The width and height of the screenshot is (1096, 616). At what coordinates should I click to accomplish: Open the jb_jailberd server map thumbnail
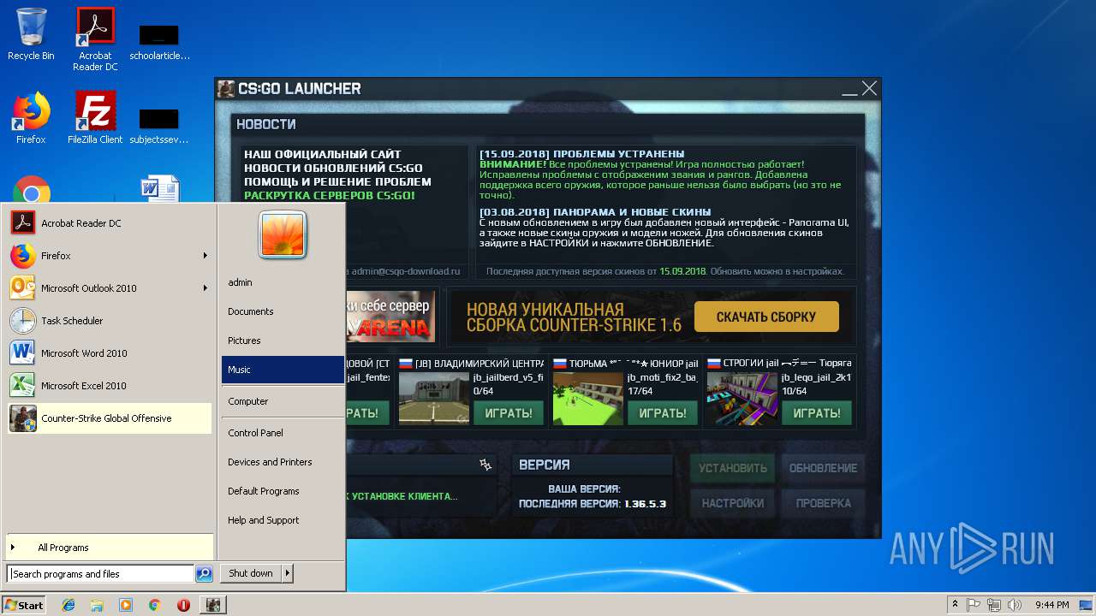pos(434,398)
